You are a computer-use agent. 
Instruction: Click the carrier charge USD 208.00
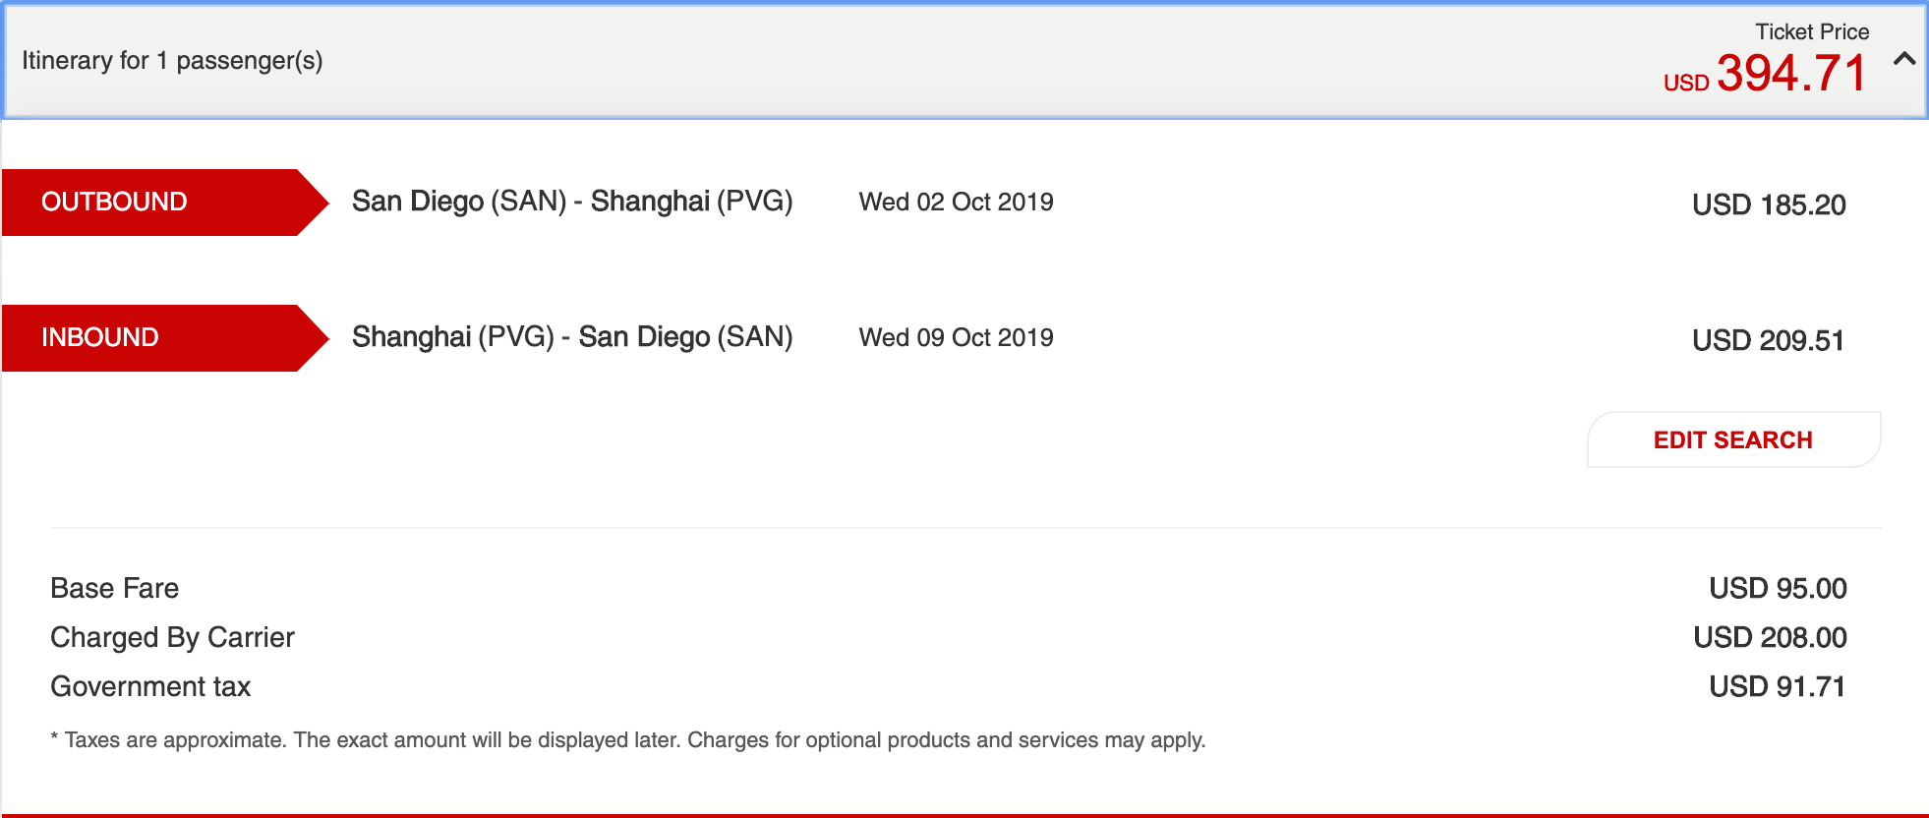1769,637
